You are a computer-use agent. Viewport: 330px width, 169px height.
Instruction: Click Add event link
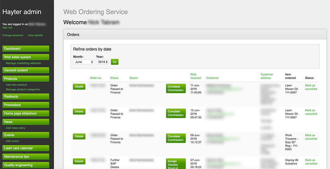pos(12,141)
